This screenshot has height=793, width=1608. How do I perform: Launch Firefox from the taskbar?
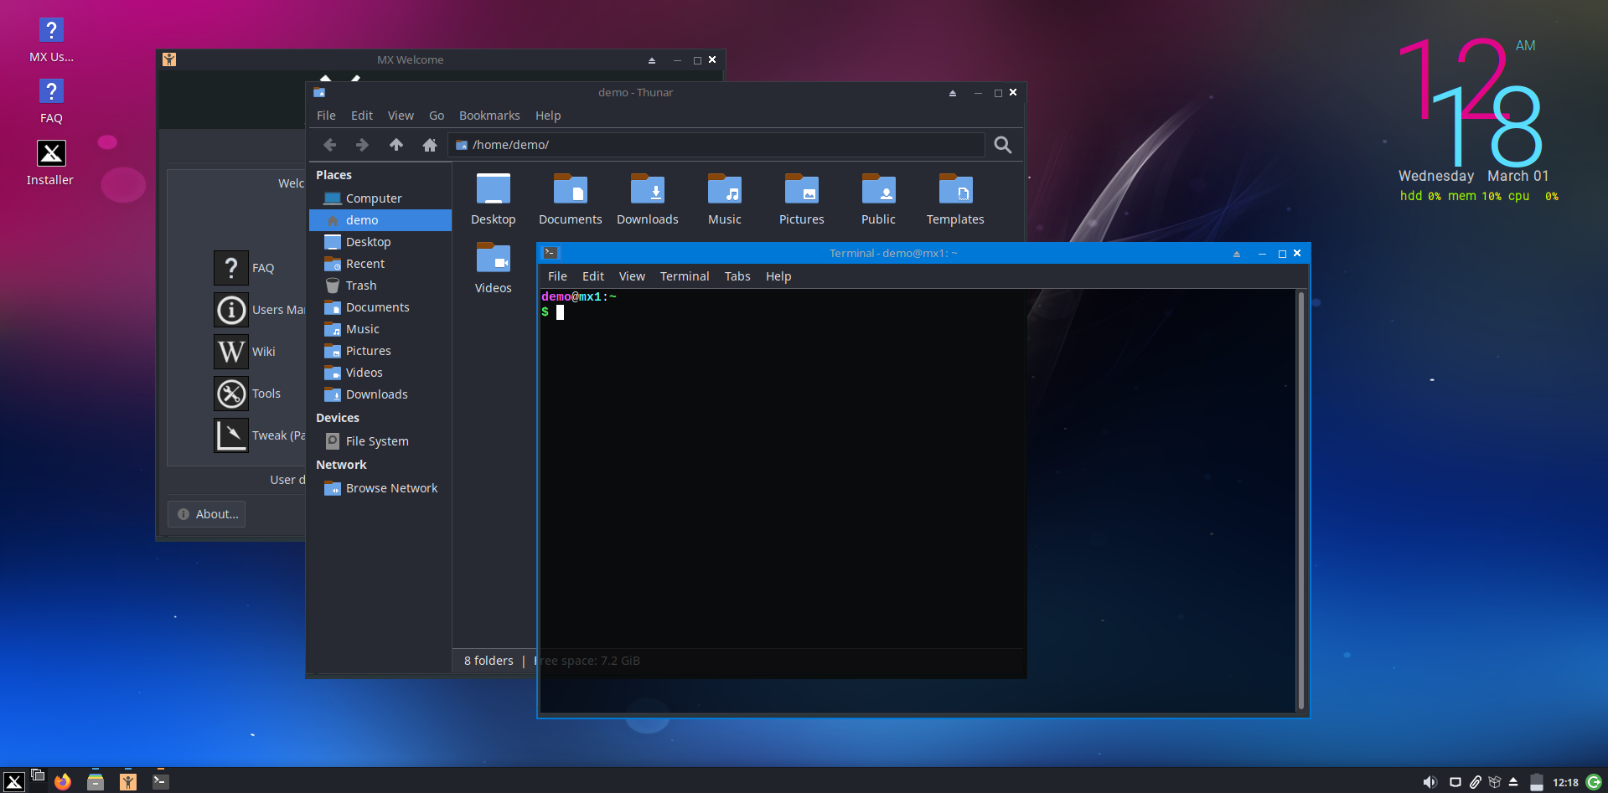(x=63, y=781)
